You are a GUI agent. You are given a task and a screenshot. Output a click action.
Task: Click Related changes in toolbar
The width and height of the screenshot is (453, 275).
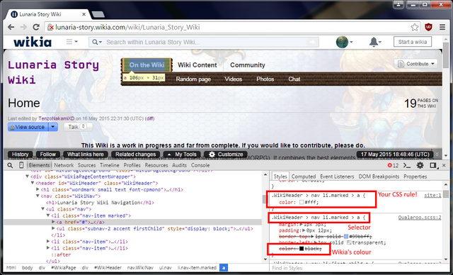tap(135, 155)
